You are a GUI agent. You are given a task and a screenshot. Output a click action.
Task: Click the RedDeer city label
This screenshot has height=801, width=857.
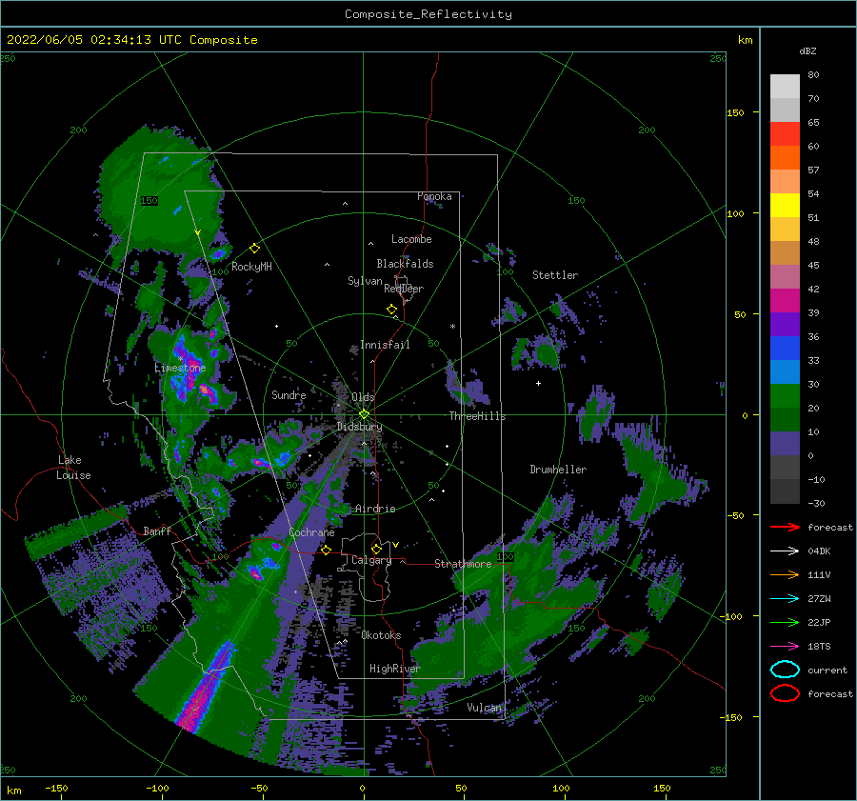[x=404, y=289]
